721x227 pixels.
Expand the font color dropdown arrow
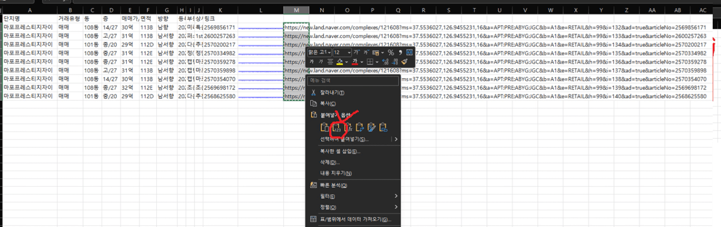pos(362,62)
